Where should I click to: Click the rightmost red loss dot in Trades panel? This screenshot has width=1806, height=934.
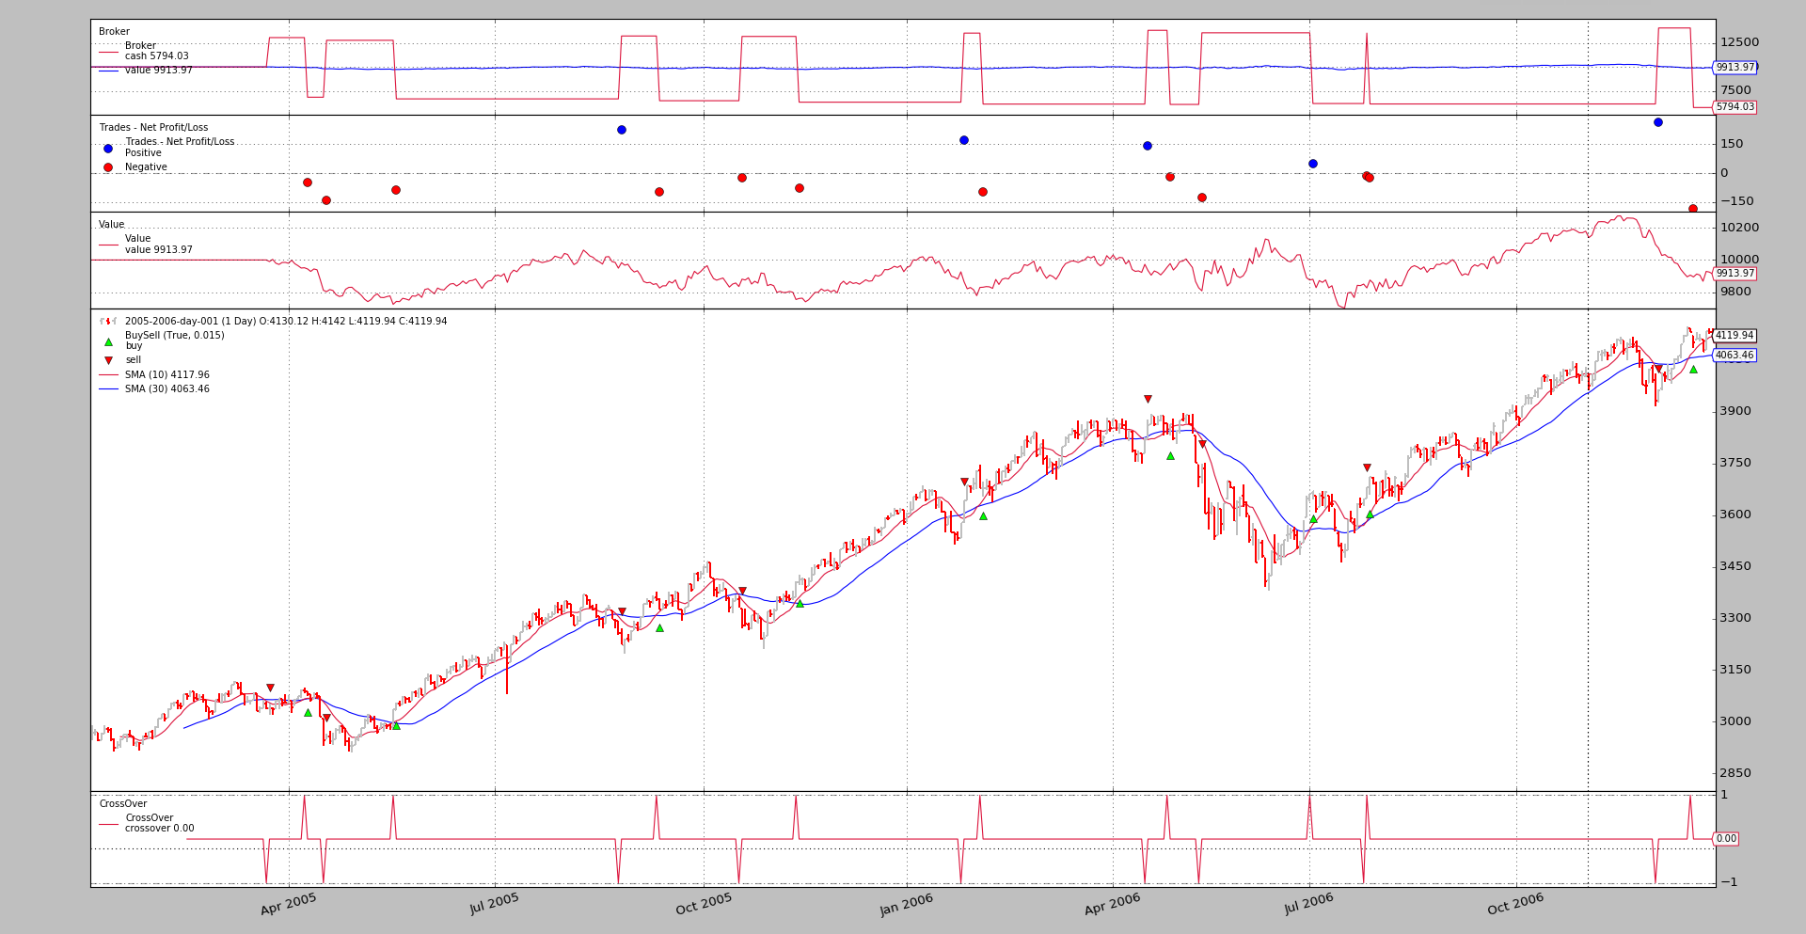[1692, 209]
